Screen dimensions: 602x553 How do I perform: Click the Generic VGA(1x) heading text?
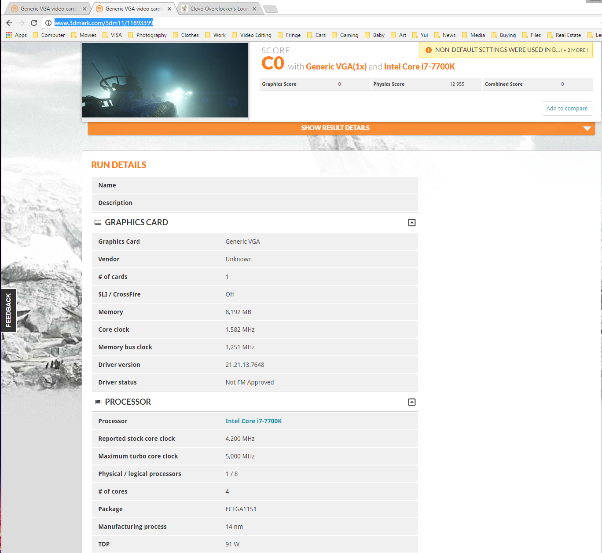coord(336,66)
